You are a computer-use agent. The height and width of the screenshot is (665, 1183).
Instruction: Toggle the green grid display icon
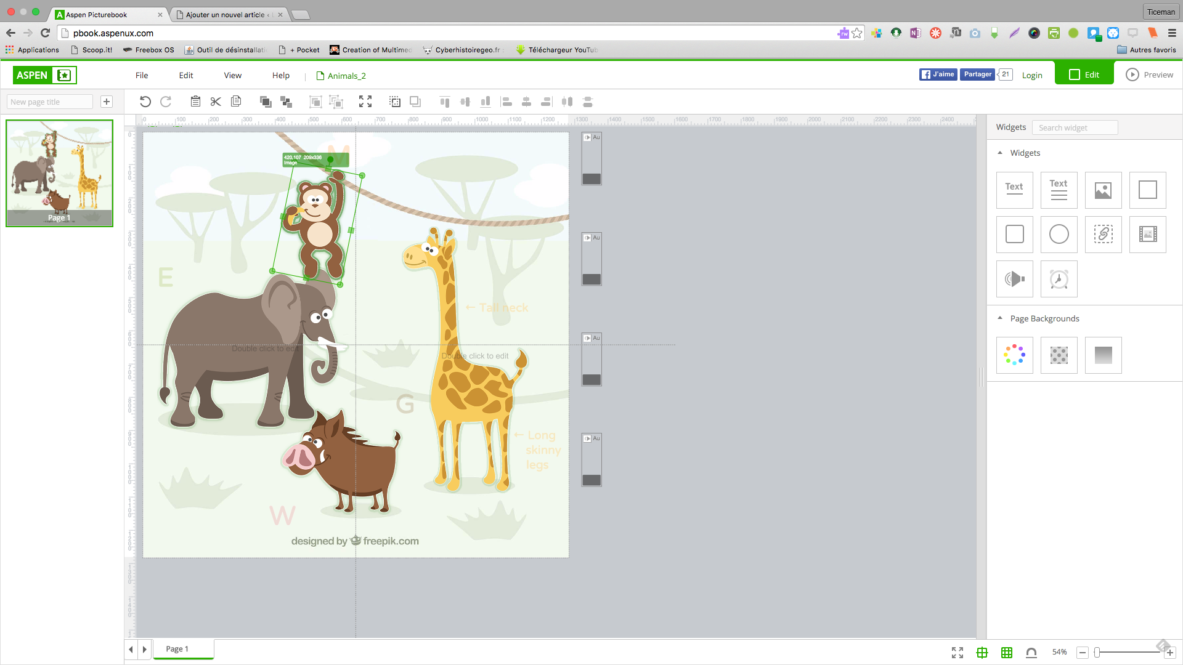point(1007,653)
